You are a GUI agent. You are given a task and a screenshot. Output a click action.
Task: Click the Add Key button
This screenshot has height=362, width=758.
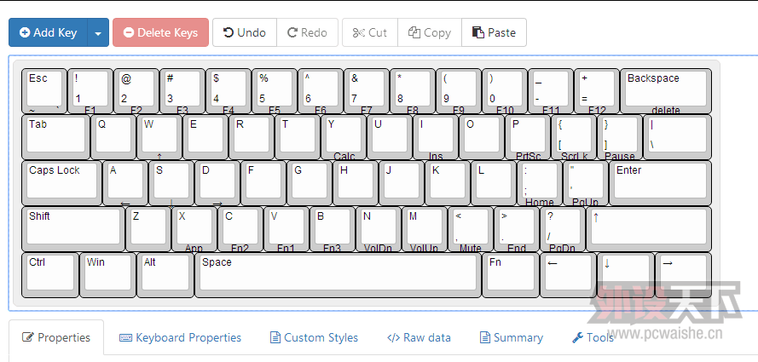[x=48, y=33]
